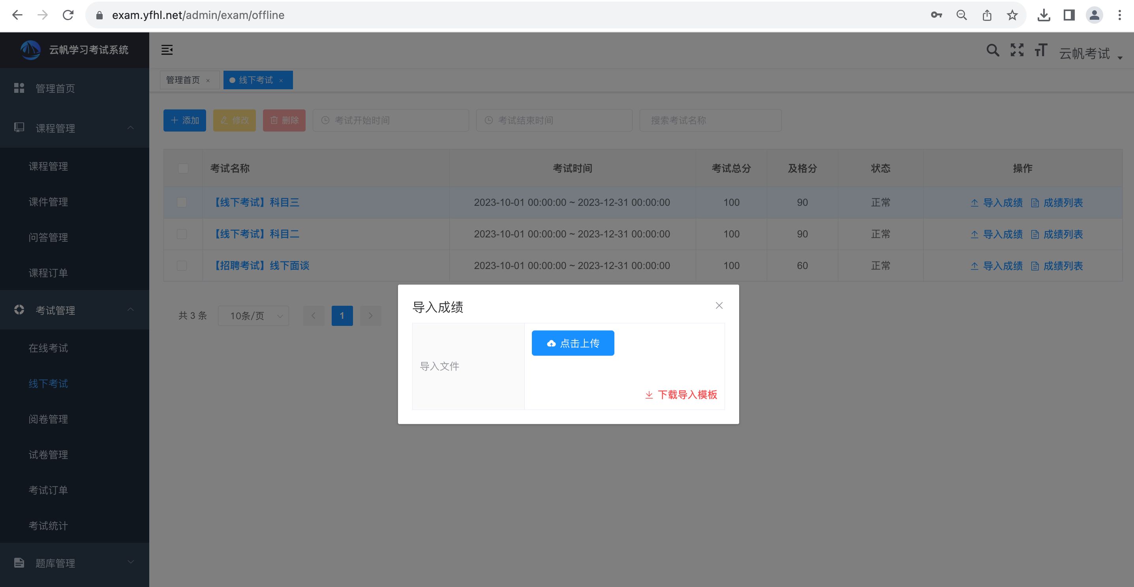Check the 科目二 row checkbox
This screenshot has width=1134, height=587.
182,234
